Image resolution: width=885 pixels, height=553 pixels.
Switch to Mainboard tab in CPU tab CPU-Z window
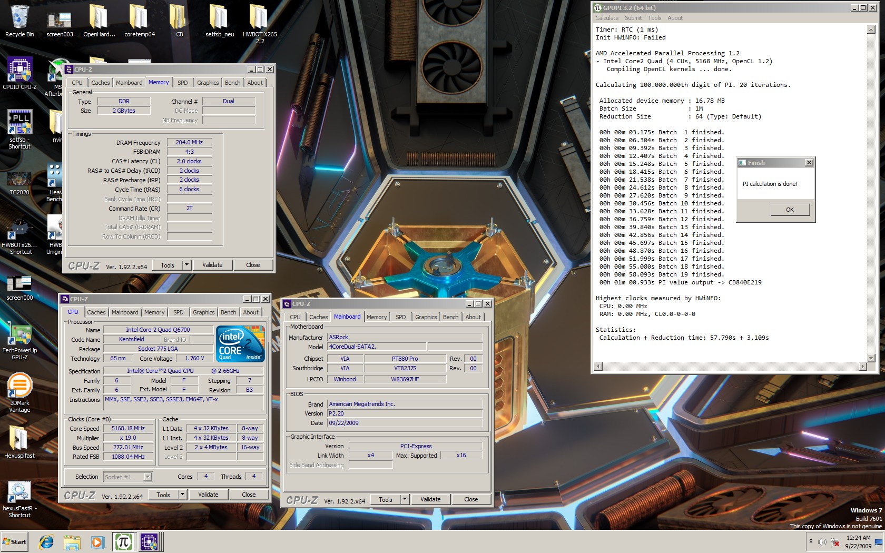(125, 312)
